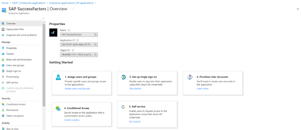Click the Conditional Access sidebar icon
301x130 pixels.
point(3,104)
